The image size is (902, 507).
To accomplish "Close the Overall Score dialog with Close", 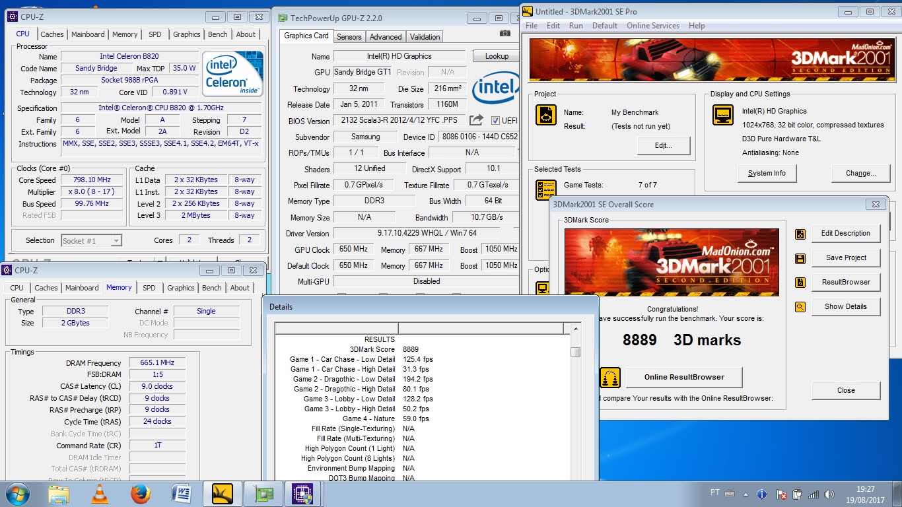I will click(846, 390).
